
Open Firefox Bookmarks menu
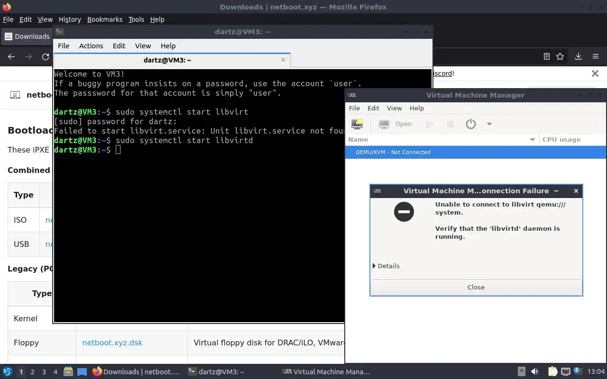pos(105,19)
